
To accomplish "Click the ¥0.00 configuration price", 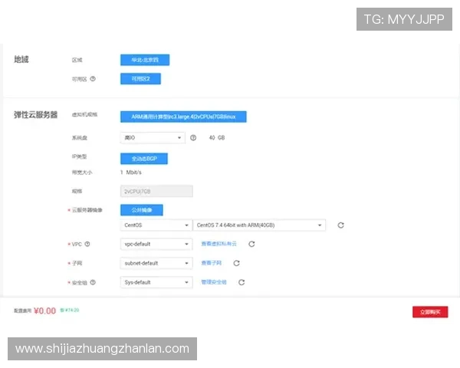I will pos(45,310).
